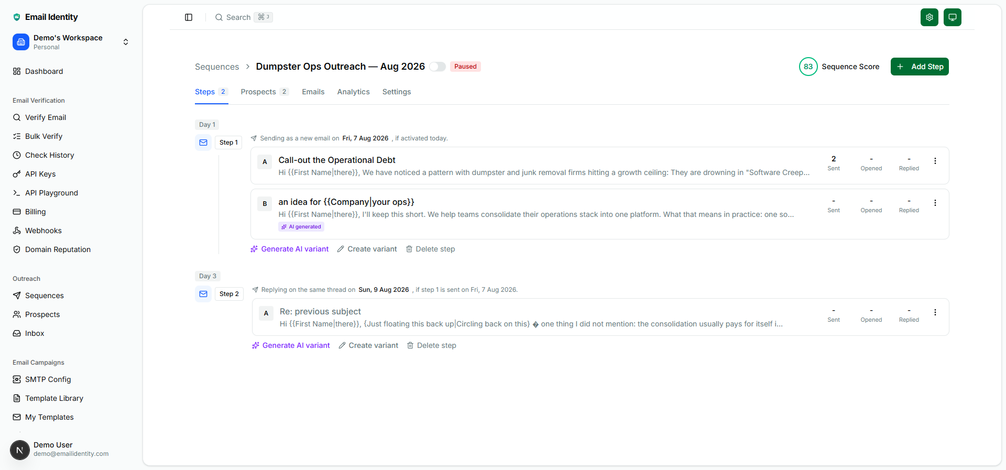The width and height of the screenshot is (1006, 470).
Task: Open the sequence Settings tab
Action: point(397,92)
